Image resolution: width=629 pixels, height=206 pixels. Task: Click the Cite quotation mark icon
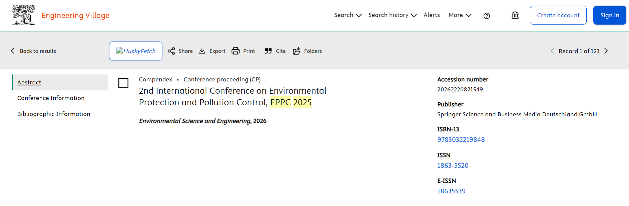tap(268, 51)
